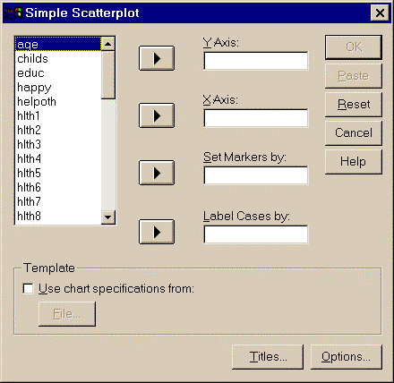Close the Simple Scatterplot window

click(380, 13)
